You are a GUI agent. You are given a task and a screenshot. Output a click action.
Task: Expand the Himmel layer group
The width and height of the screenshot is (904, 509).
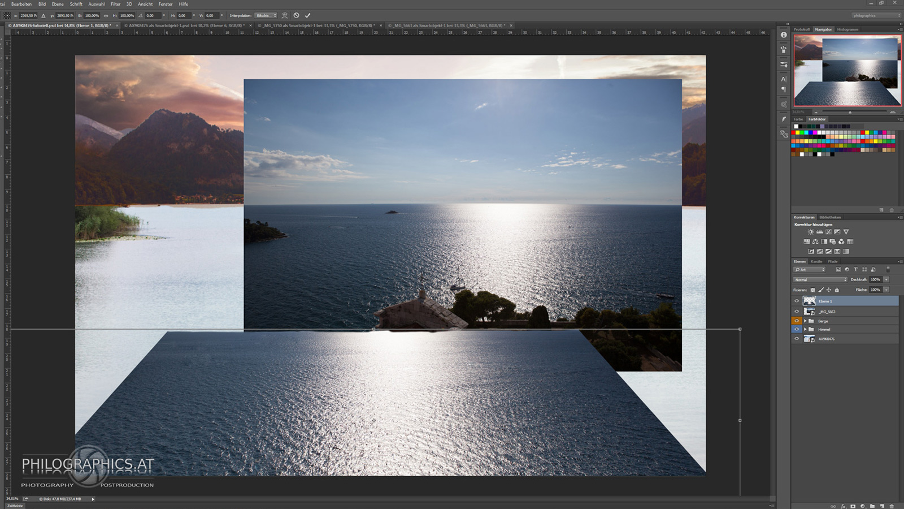pyautogui.click(x=805, y=329)
